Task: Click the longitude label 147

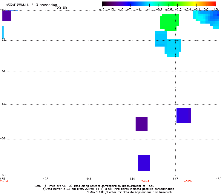Action: click(175, 179)
